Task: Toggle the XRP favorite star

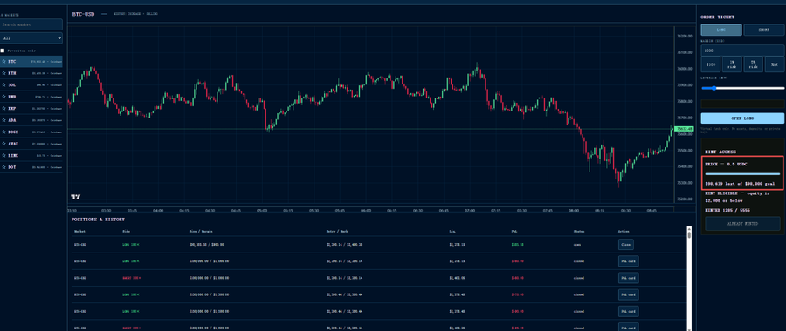Action: tap(3, 108)
